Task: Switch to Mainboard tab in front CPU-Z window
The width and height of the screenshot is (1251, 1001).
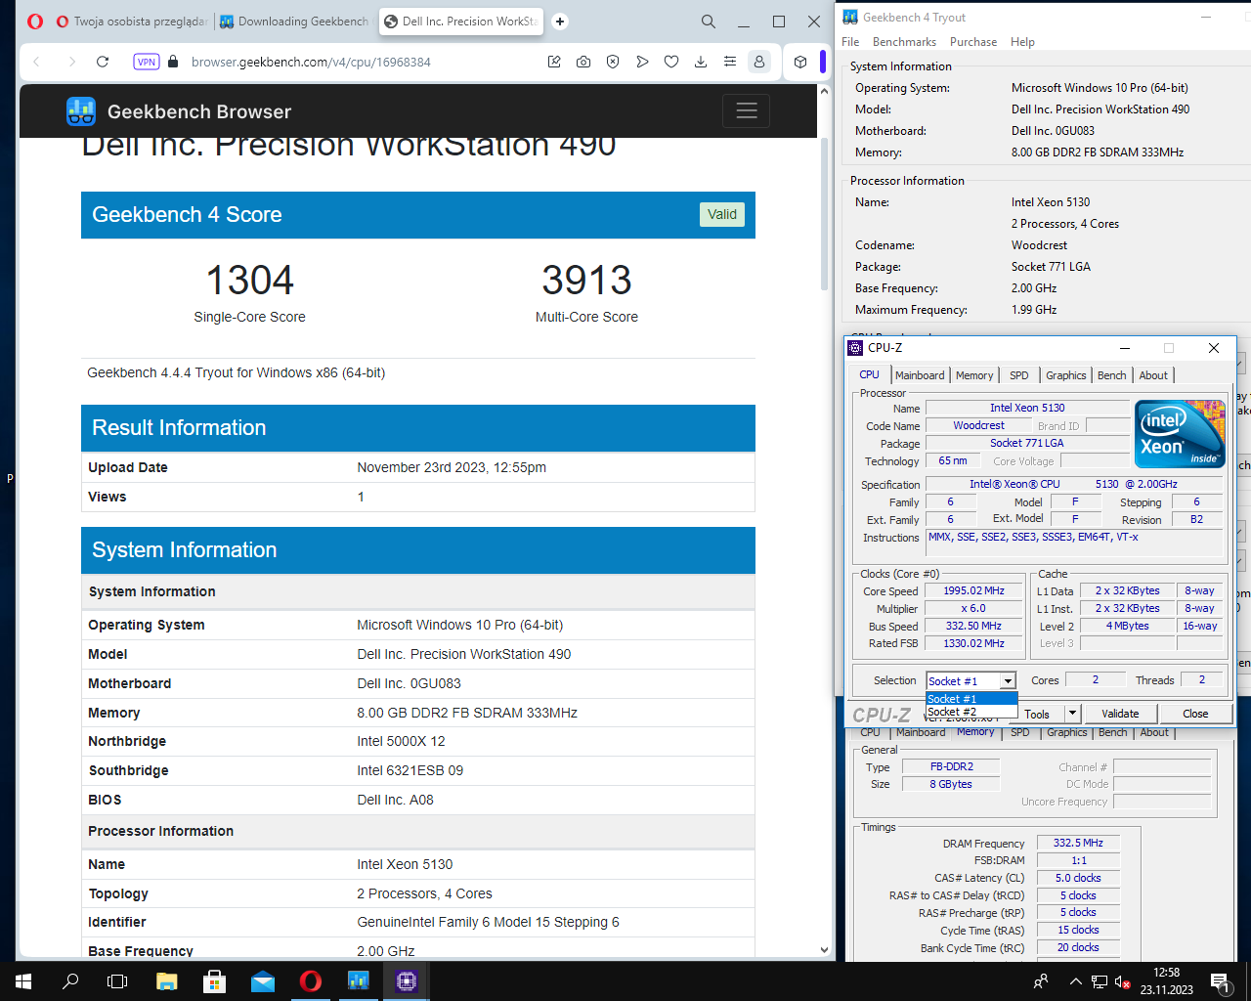Action: coord(920,375)
